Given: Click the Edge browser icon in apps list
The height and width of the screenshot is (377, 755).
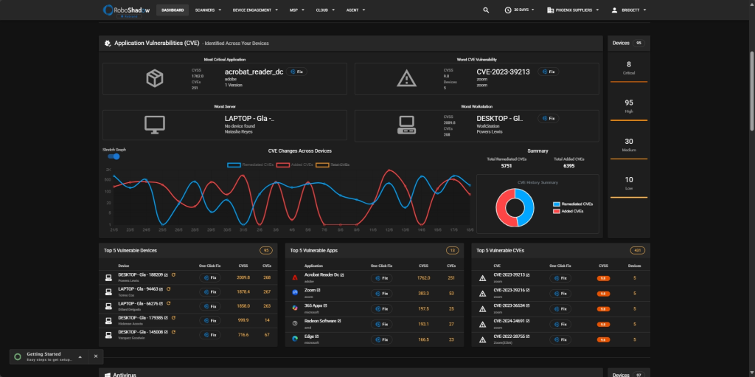Looking at the screenshot, I should [295, 339].
